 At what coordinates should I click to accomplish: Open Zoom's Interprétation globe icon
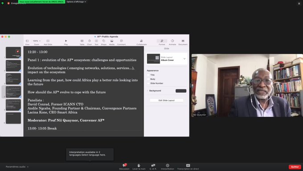click(168, 165)
